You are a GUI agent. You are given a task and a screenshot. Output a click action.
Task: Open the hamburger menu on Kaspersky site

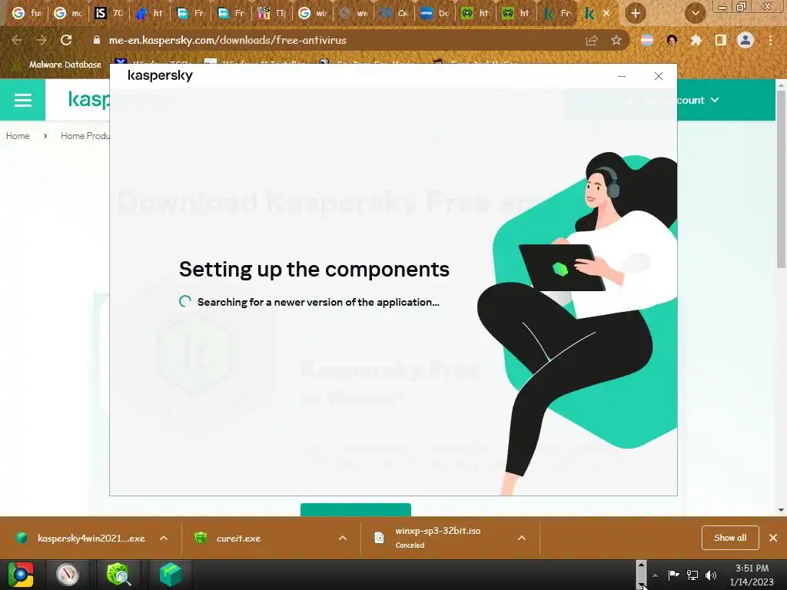point(22,100)
